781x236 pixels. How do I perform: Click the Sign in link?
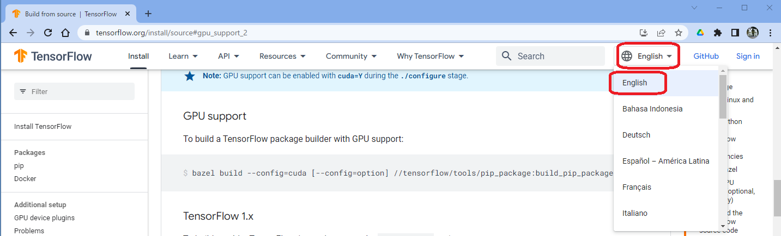click(x=748, y=56)
